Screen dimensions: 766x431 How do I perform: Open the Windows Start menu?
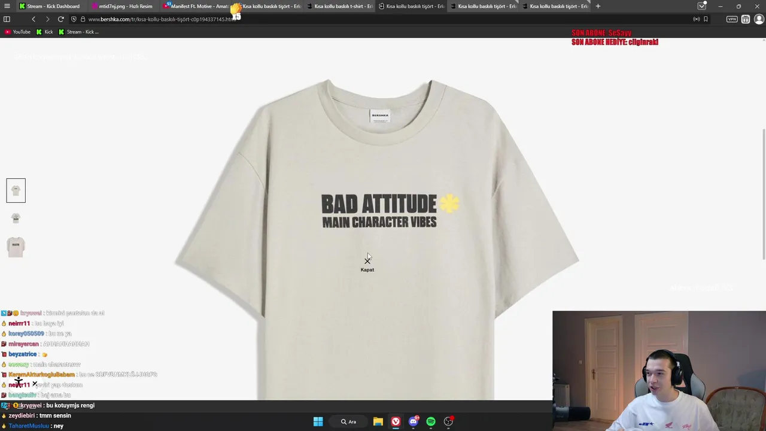[x=318, y=421]
